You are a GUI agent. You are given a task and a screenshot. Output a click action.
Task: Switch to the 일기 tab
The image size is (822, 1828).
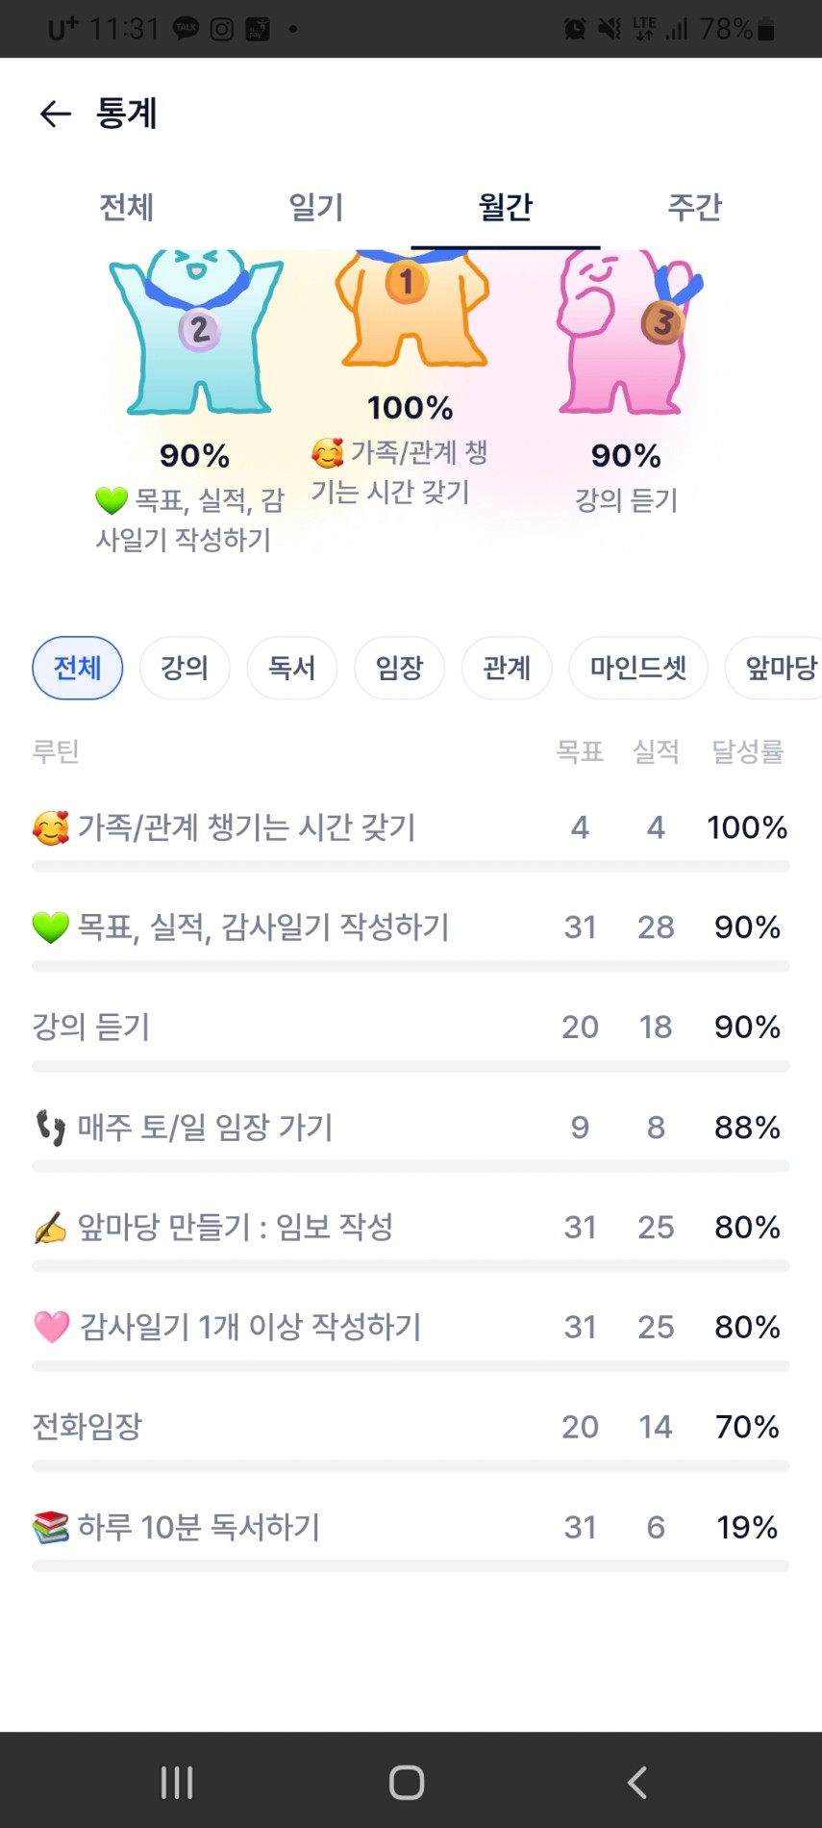(x=316, y=207)
